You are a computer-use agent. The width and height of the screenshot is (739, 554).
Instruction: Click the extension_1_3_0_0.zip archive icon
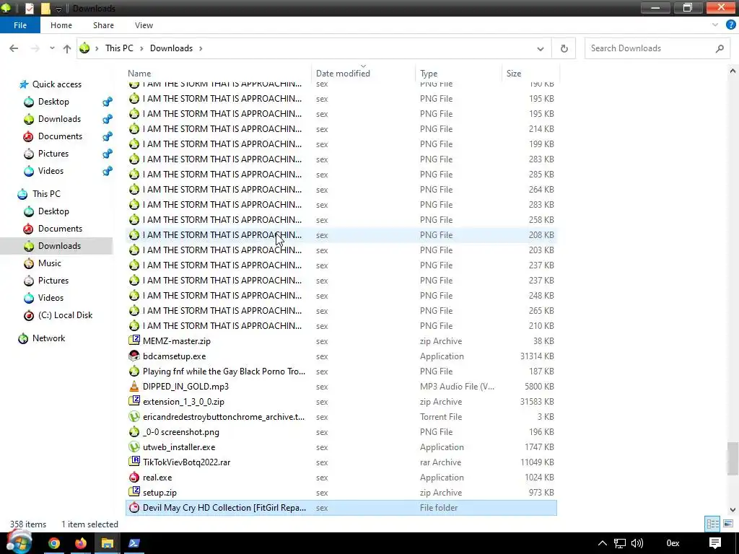coord(134,401)
